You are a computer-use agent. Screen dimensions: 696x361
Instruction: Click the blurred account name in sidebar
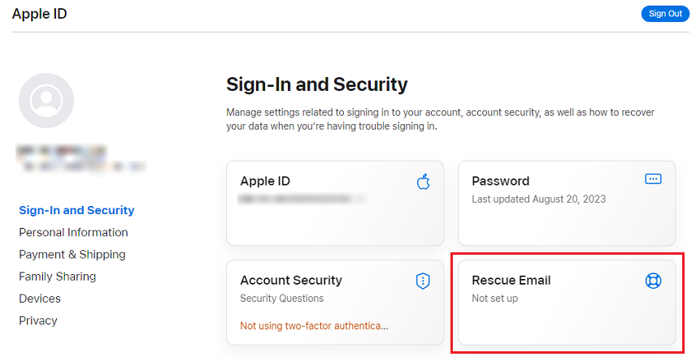coord(80,158)
